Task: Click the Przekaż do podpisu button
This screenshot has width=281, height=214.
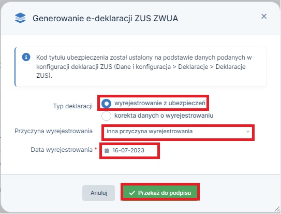Action: pos(160,193)
